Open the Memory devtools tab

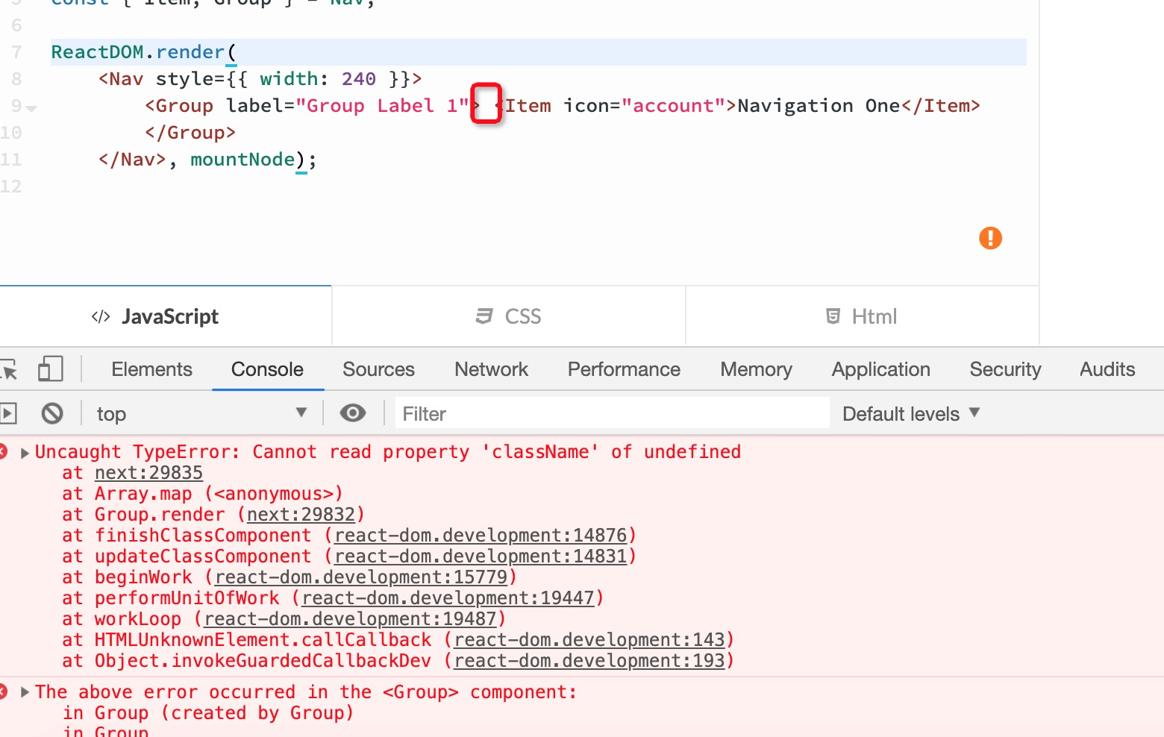click(756, 369)
